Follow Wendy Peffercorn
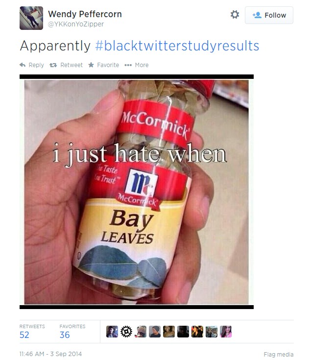Screen dimensions: 310x360 [269, 15]
